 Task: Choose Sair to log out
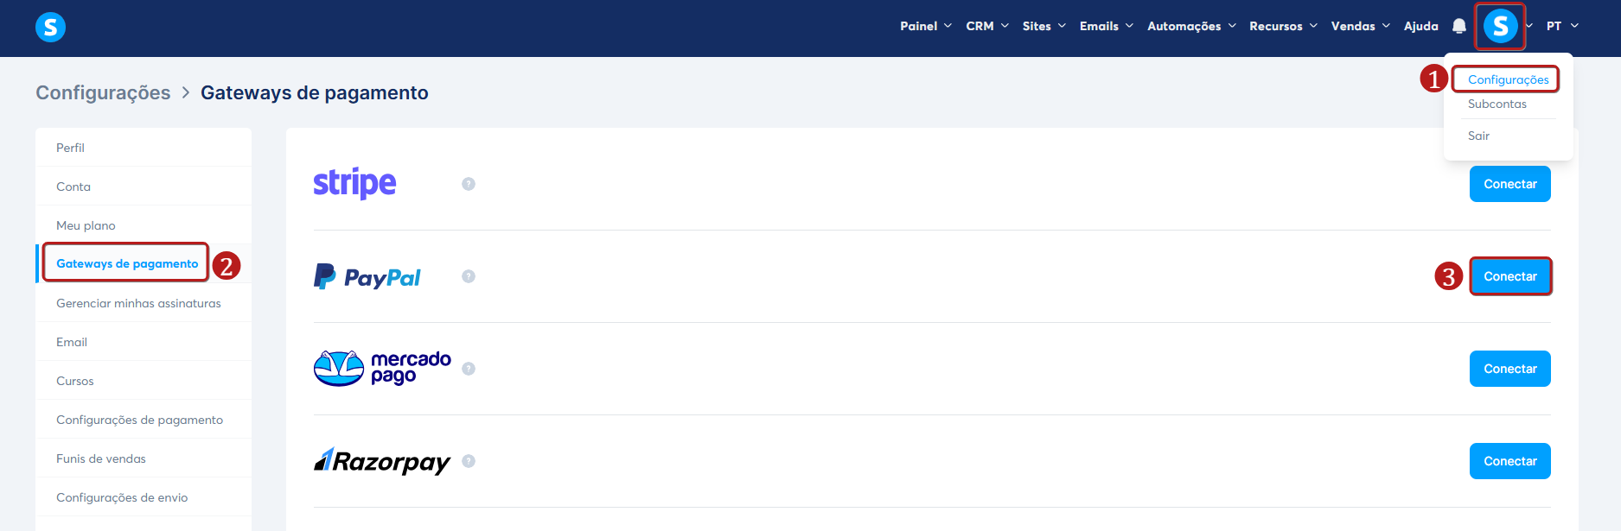click(1478, 136)
